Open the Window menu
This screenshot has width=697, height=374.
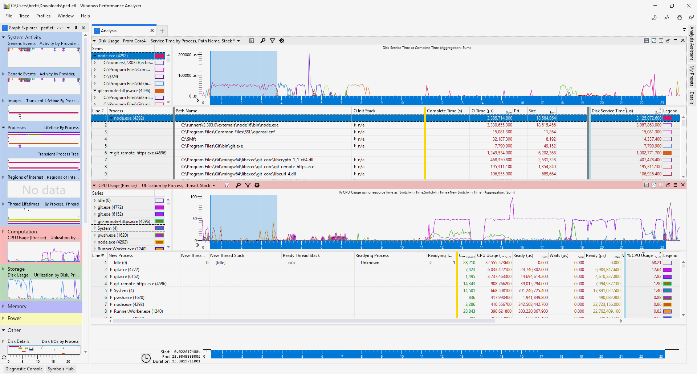point(66,16)
